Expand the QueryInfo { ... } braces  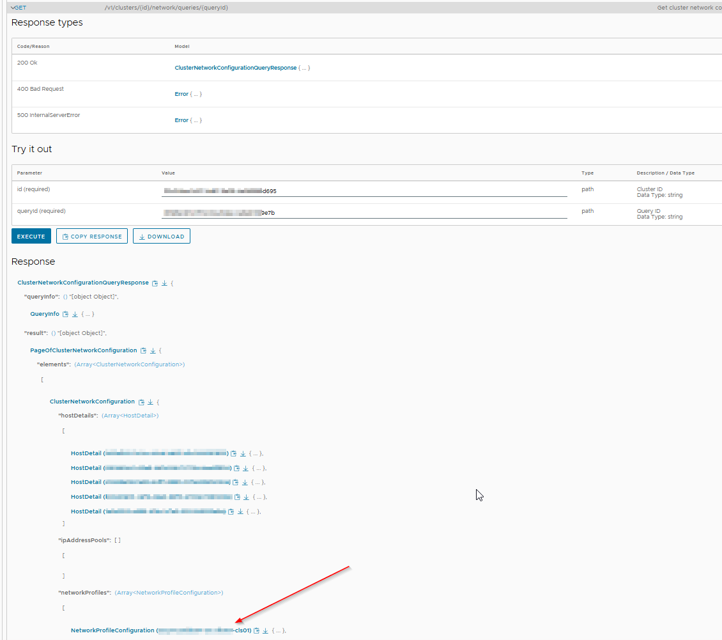(x=89, y=314)
